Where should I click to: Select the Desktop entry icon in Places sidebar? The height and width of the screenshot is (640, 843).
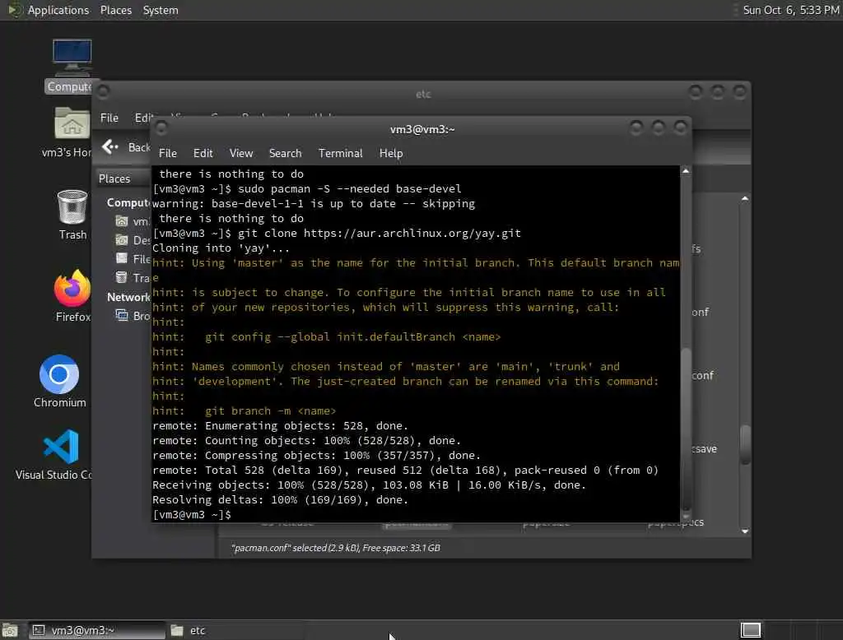click(x=122, y=239)
